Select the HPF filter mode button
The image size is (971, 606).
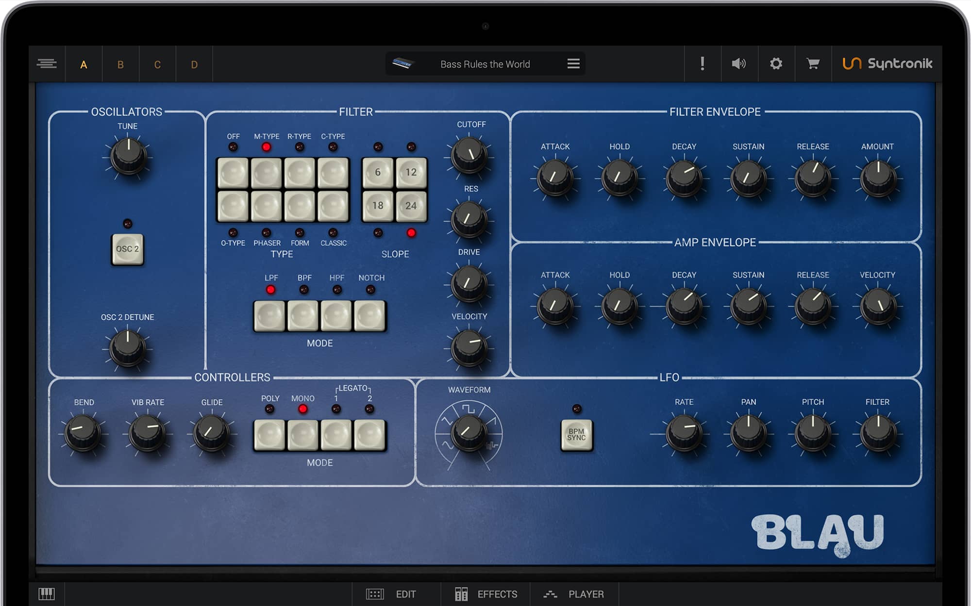[336, 315]
